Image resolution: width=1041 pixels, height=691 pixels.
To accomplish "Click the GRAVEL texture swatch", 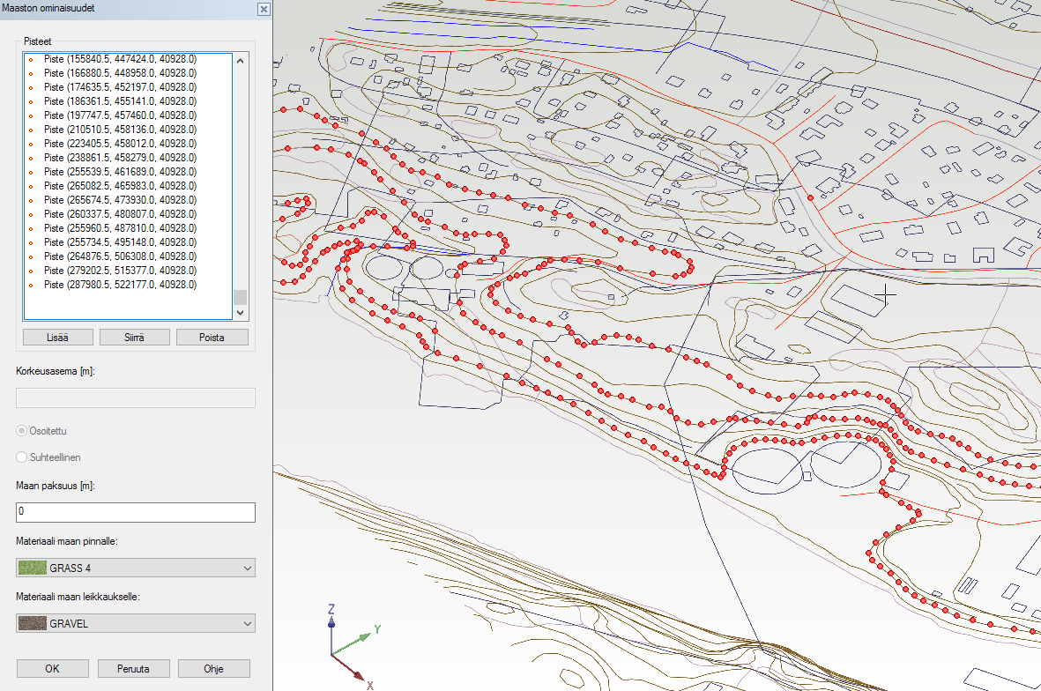I will 33,624.
